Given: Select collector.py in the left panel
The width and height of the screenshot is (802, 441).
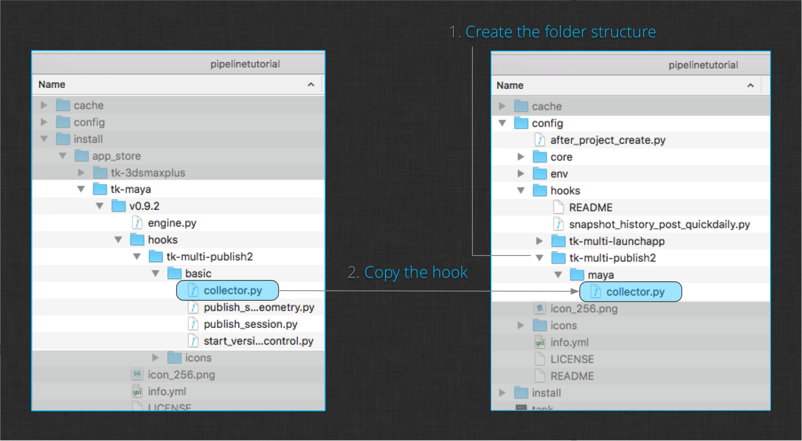Looking at the screenshot, I should click(228, 291).
